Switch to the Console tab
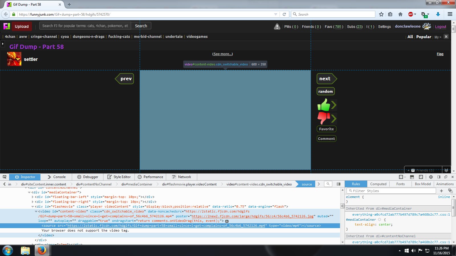 click(x=56, y=177)
